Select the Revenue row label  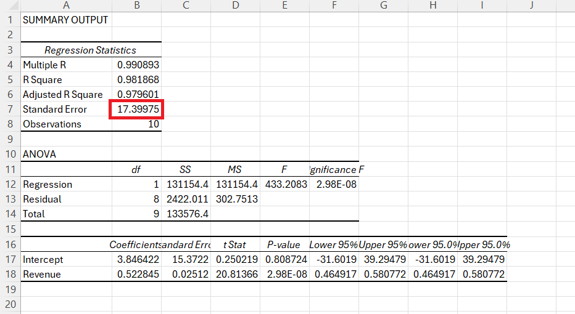point(66,274)
